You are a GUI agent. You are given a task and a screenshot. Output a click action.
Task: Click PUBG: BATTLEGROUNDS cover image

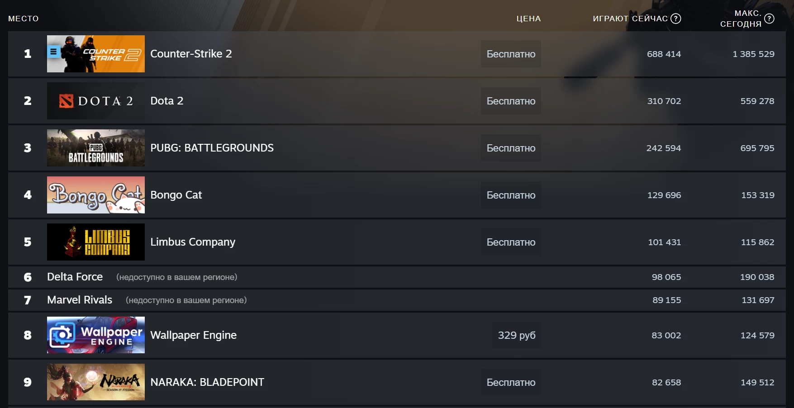(96, 148)
